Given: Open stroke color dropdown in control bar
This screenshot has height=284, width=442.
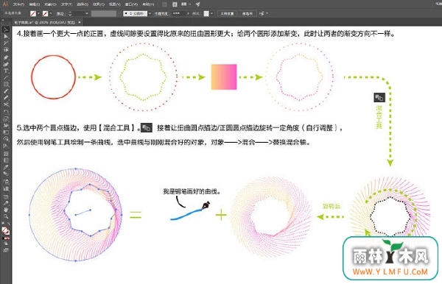Looking at the screenshot, I should click(x=51, y=13).
